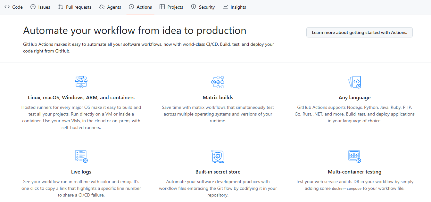The image size is (431, 202).
Task: Click the Built-in secret store icon
Action: (218, 157)
